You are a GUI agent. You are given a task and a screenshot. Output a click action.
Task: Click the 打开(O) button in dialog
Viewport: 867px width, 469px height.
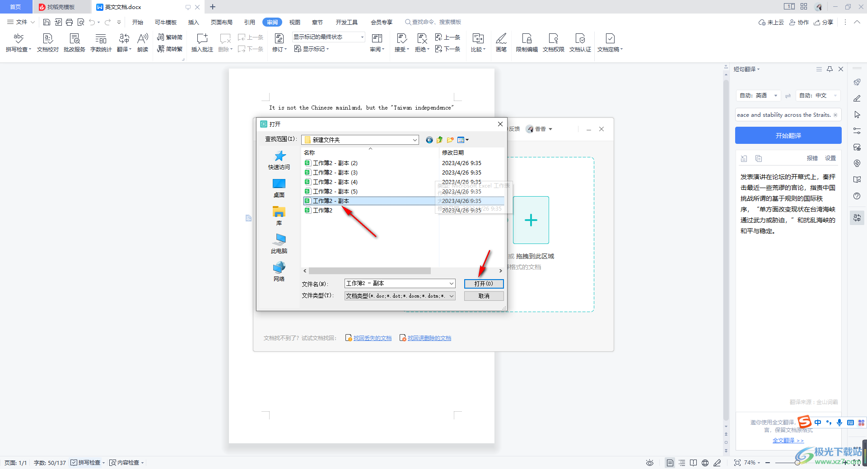point(484,284)
